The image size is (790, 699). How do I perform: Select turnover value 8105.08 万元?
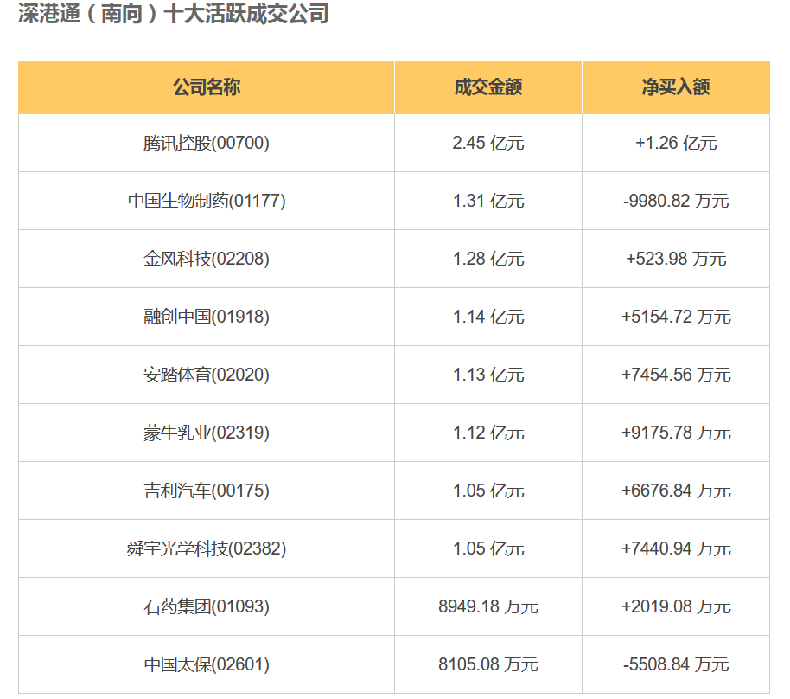488,665
